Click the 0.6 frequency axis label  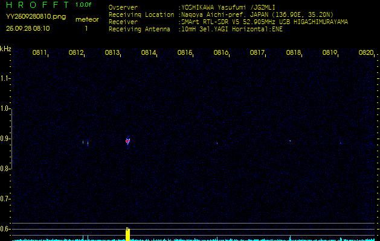click(6, 229)
